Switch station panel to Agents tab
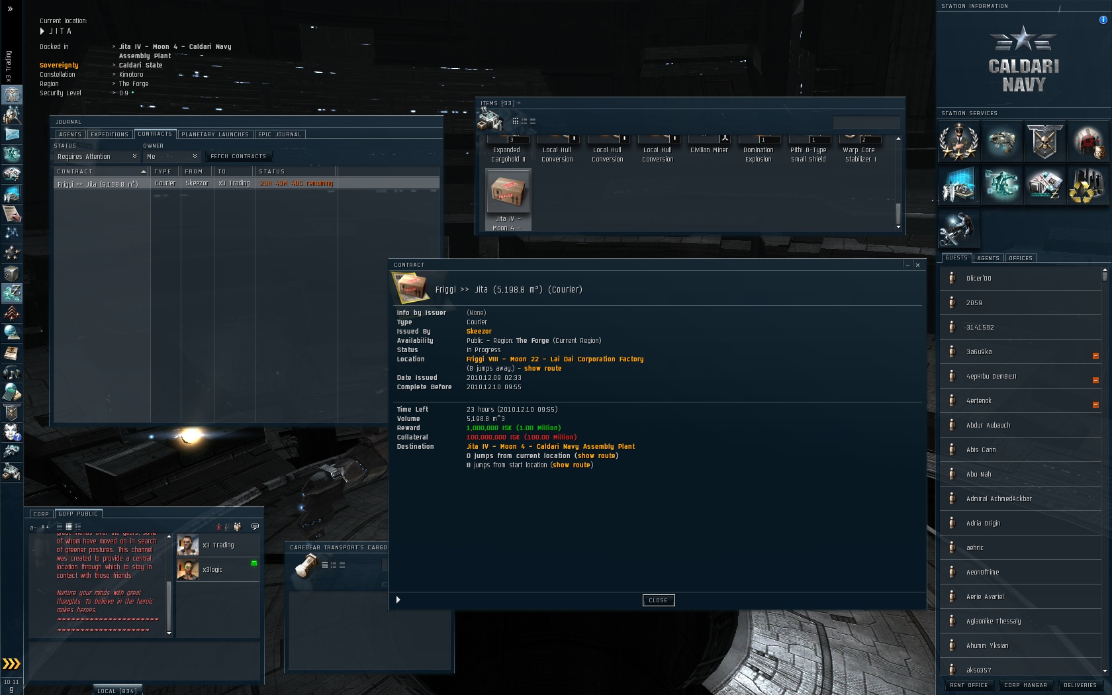Image resolution: width=1112 pixels, height=695 pixels. click(x=988, y=258)
